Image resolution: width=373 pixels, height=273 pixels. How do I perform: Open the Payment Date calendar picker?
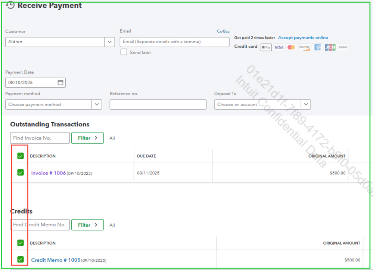tap(60, 82)
